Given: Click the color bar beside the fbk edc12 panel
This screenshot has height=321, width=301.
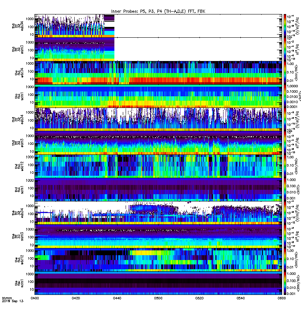Looking at the screenshot, I should (285, 260).
